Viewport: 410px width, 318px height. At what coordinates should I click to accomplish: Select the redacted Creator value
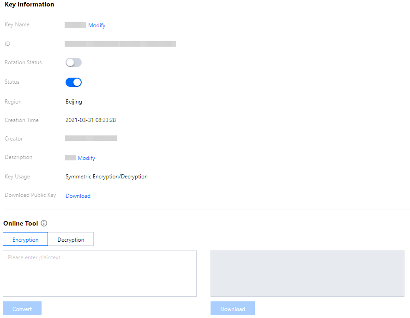(x=91, y=138)
